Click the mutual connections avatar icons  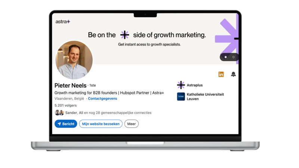[59, 113]
